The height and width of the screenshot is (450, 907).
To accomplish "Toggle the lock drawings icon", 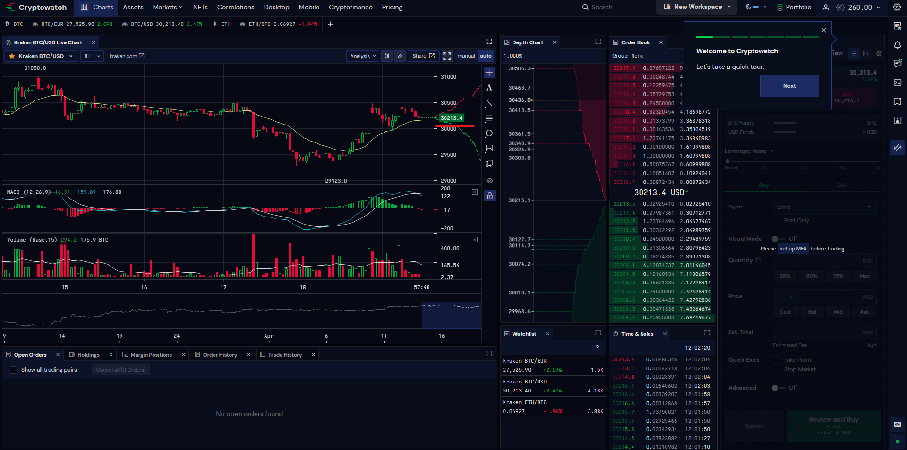I will (x=489, y=196).
